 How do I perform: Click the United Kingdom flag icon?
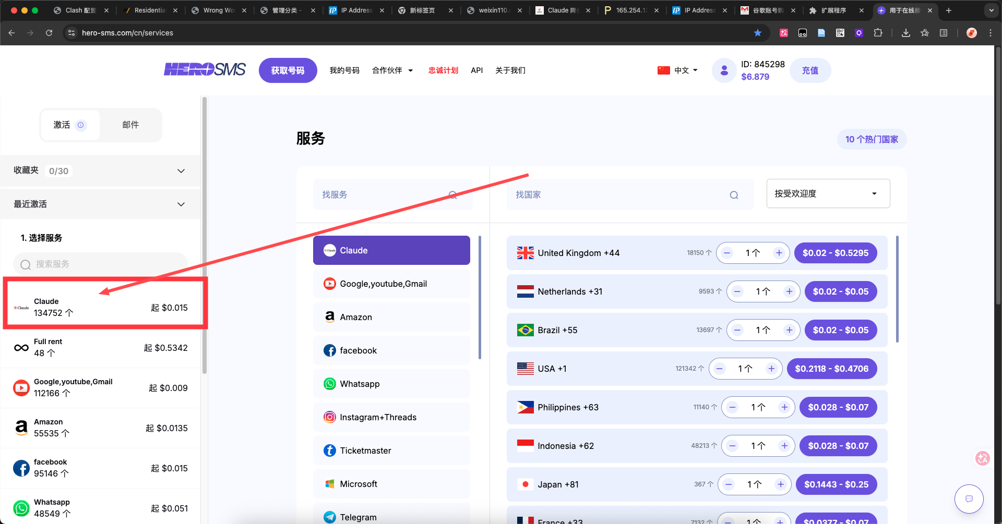click(526, 253)
